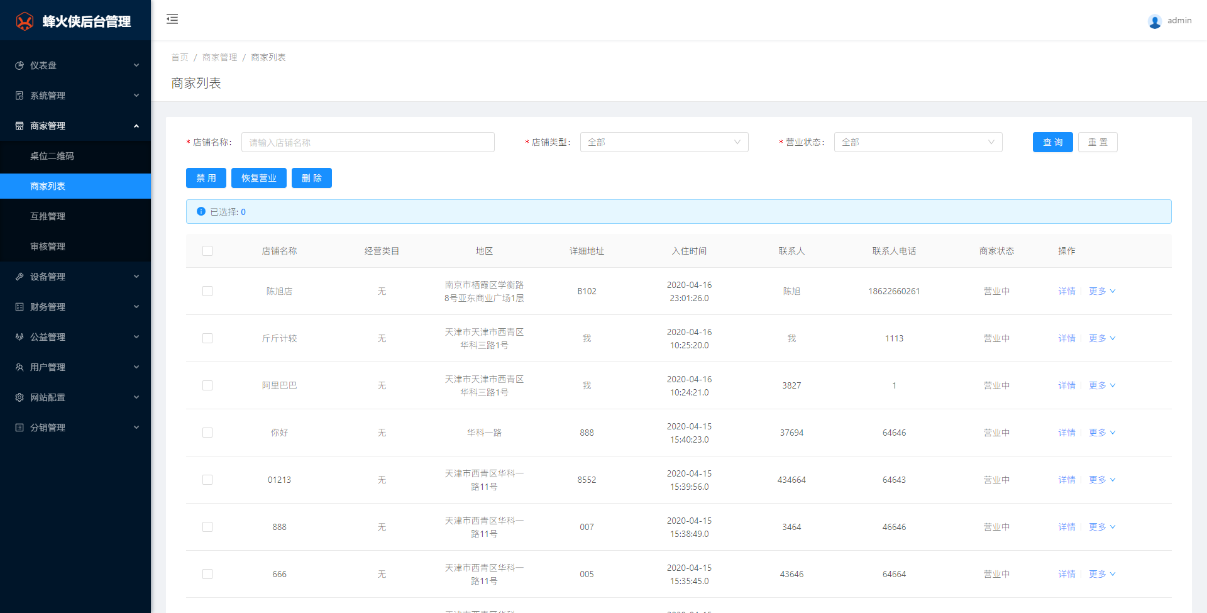Viewport: 1207px width, 613px height.
Task: Open 互推管理 submenu item
Action: [x=75, y=216]
